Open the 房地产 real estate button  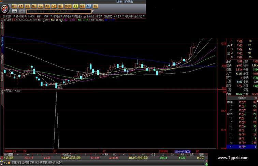click(x=68, y=6)
